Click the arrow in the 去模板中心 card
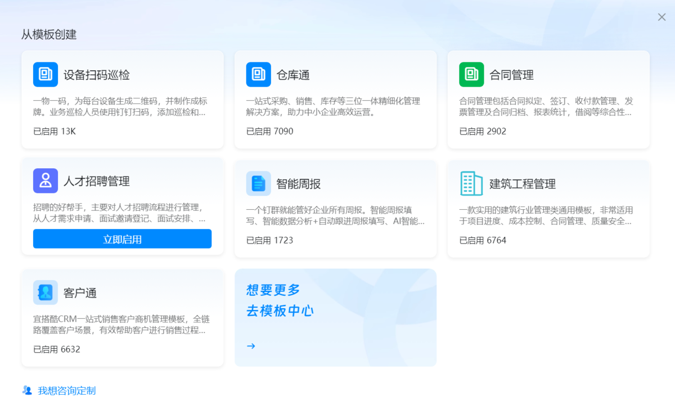This screenshot has width=675, height=419. tap(251, 346)
